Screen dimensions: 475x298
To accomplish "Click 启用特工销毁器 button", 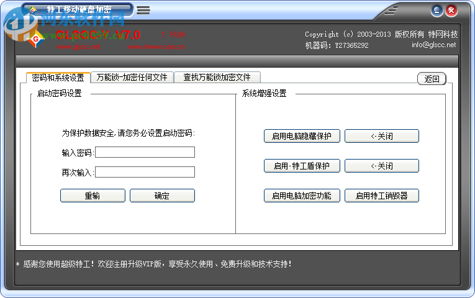I will 382,196.
